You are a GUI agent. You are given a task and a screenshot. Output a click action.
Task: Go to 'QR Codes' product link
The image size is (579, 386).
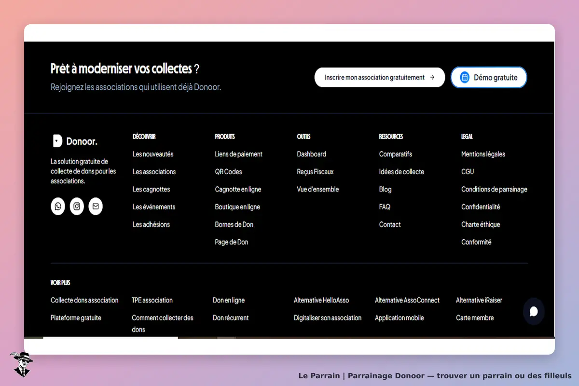pyautogui.click(x=229, y=172)
